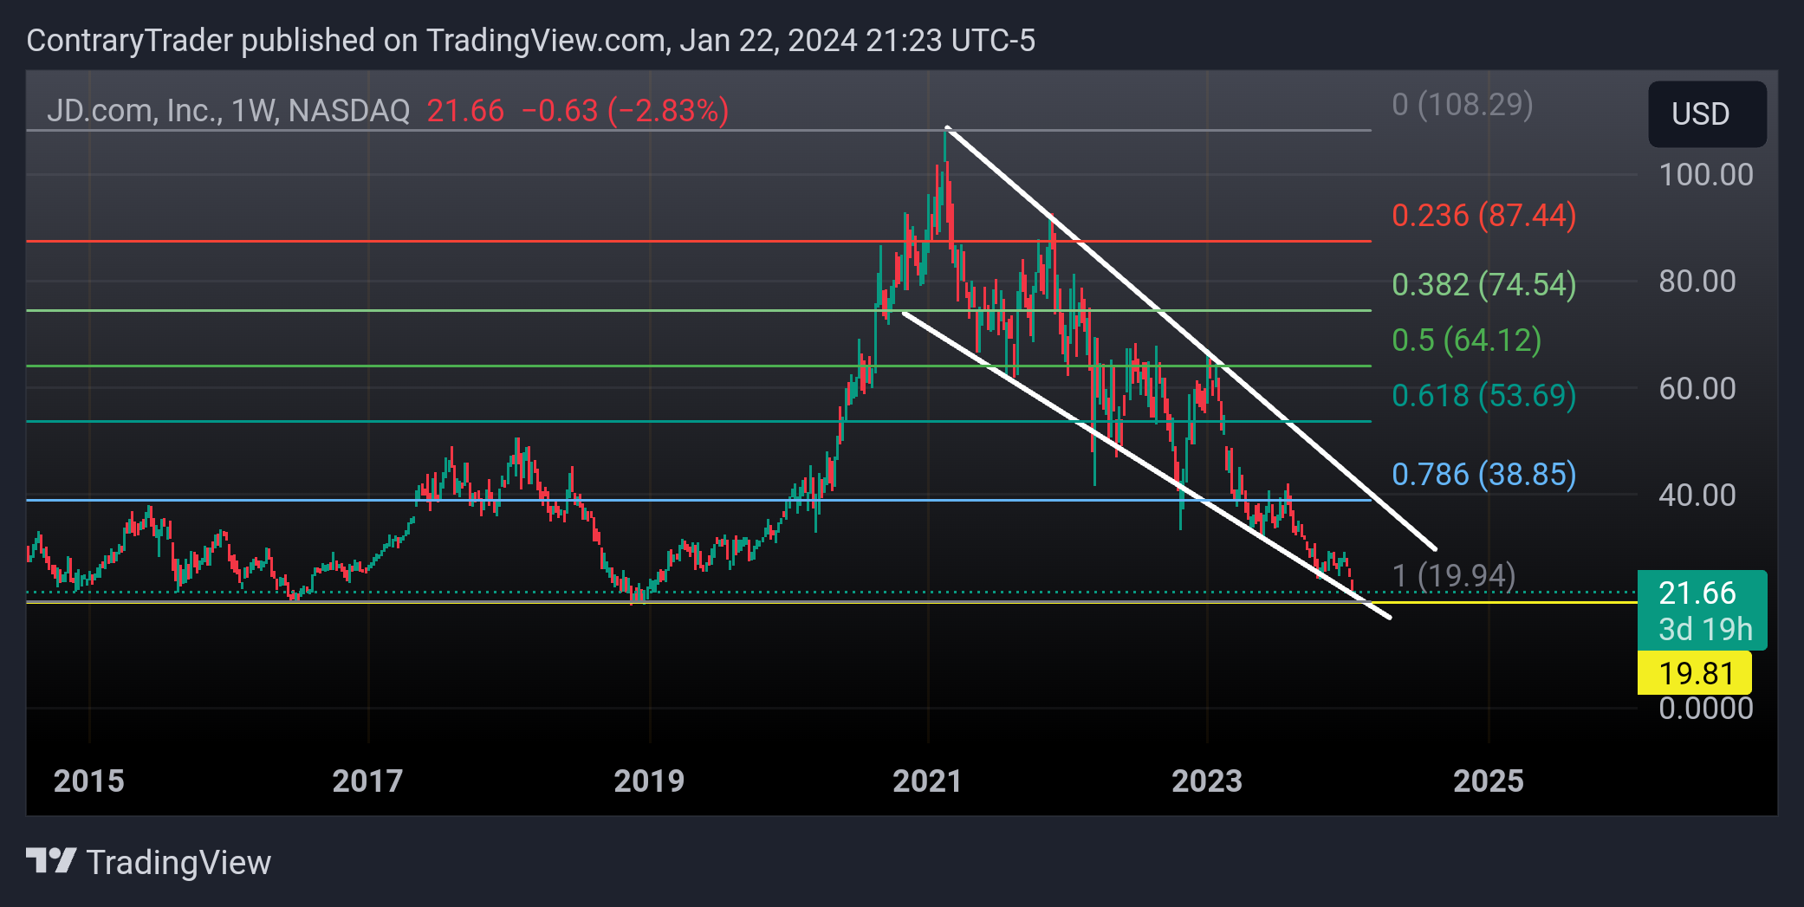Click the 0.0000 price axis label
Viewport: 1804px width, 907px height.
pos(1705,709)
